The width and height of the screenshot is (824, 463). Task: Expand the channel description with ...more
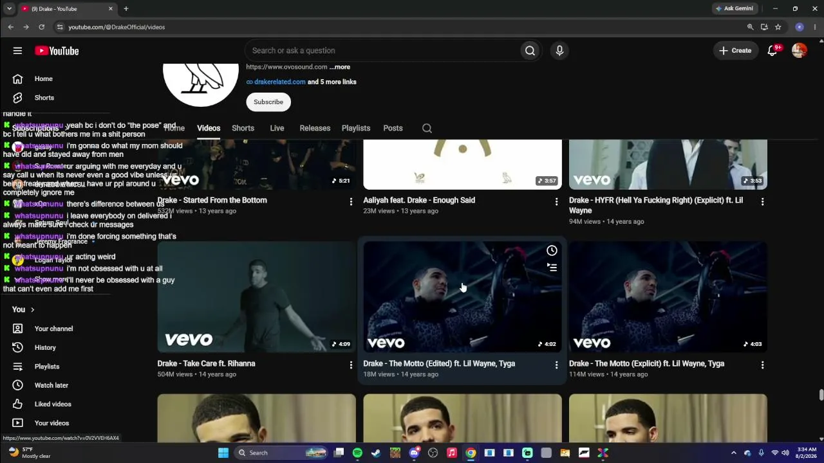point(340,67)
